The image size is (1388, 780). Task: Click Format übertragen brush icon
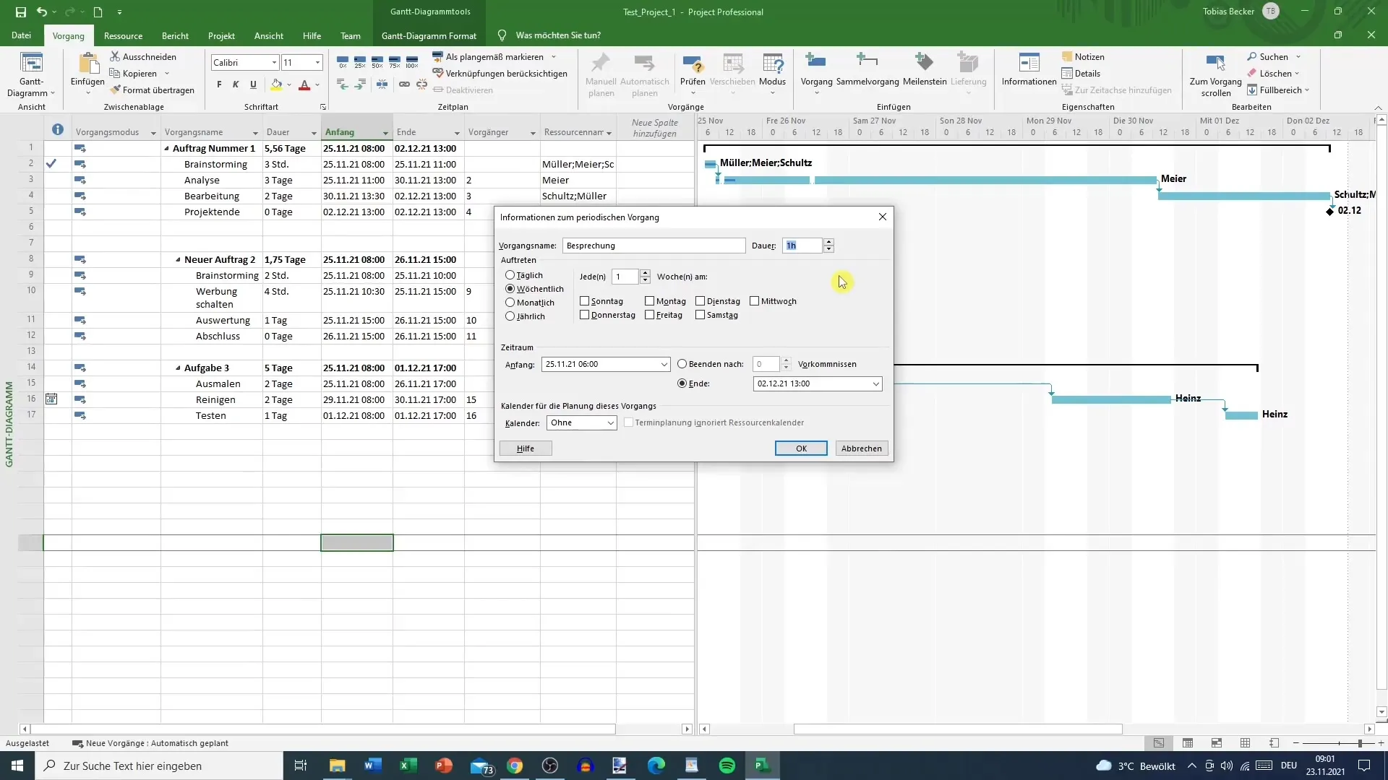click(x=115, y=90)
